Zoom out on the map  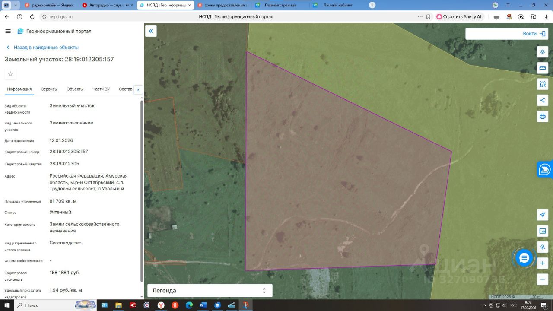[543, 279]
